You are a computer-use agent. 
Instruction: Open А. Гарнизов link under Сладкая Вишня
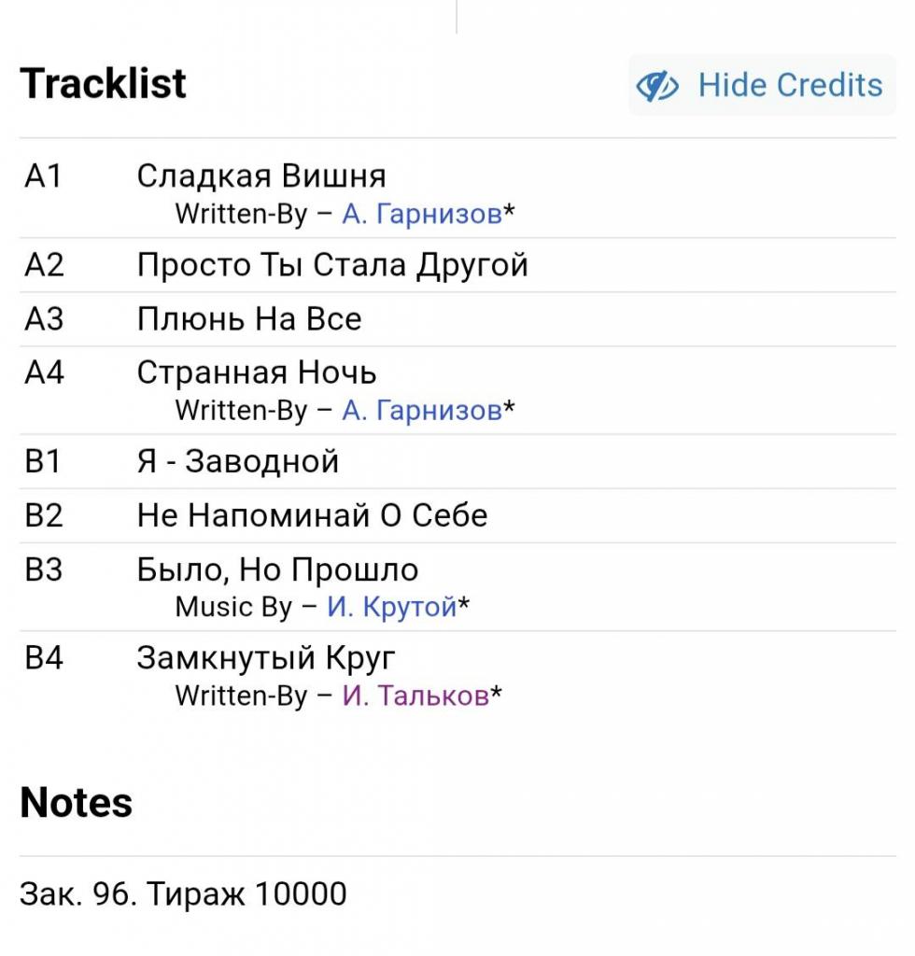pyautogui.click(x=422, y=214)
